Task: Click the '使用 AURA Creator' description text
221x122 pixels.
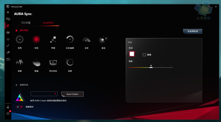Action: [48, 101]
